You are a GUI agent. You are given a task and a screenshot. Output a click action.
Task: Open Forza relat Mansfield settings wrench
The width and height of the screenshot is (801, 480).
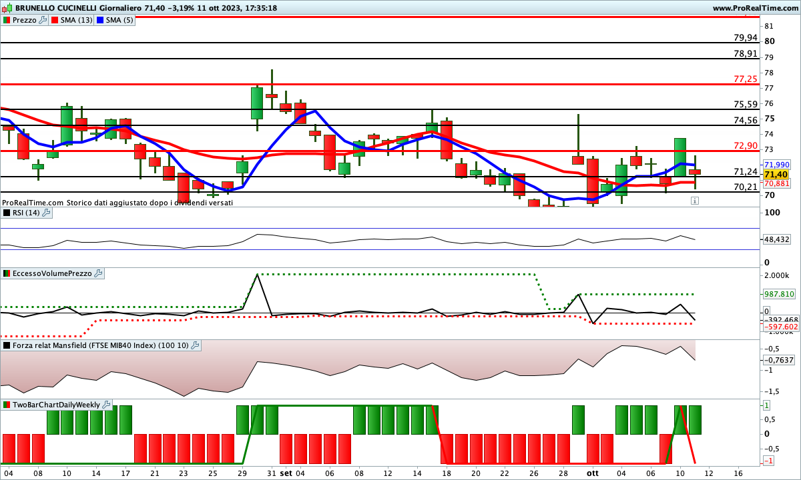195,345
